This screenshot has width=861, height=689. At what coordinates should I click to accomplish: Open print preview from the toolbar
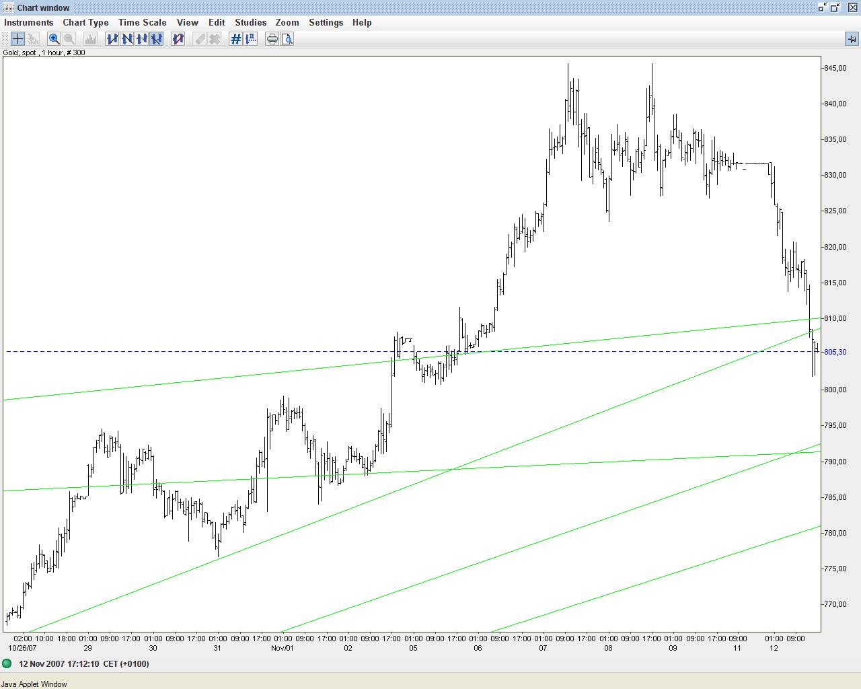click(x=287, y=39)
